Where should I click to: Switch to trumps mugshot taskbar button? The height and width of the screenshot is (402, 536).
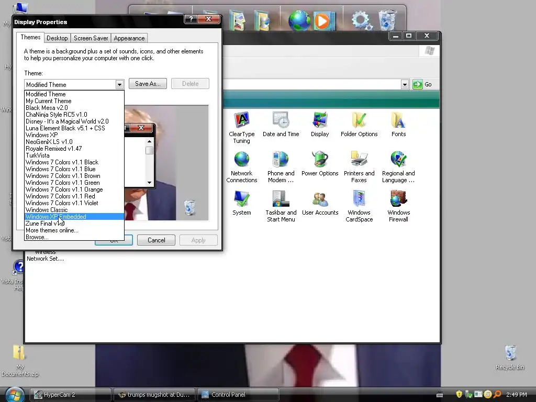click(x=154, y=395)
